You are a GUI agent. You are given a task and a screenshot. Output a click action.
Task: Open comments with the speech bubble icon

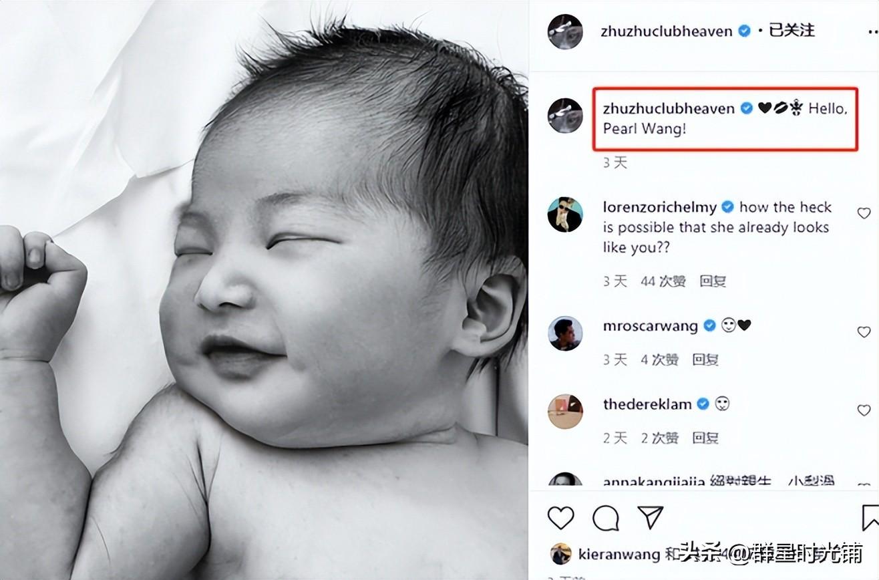pos(605,518)
